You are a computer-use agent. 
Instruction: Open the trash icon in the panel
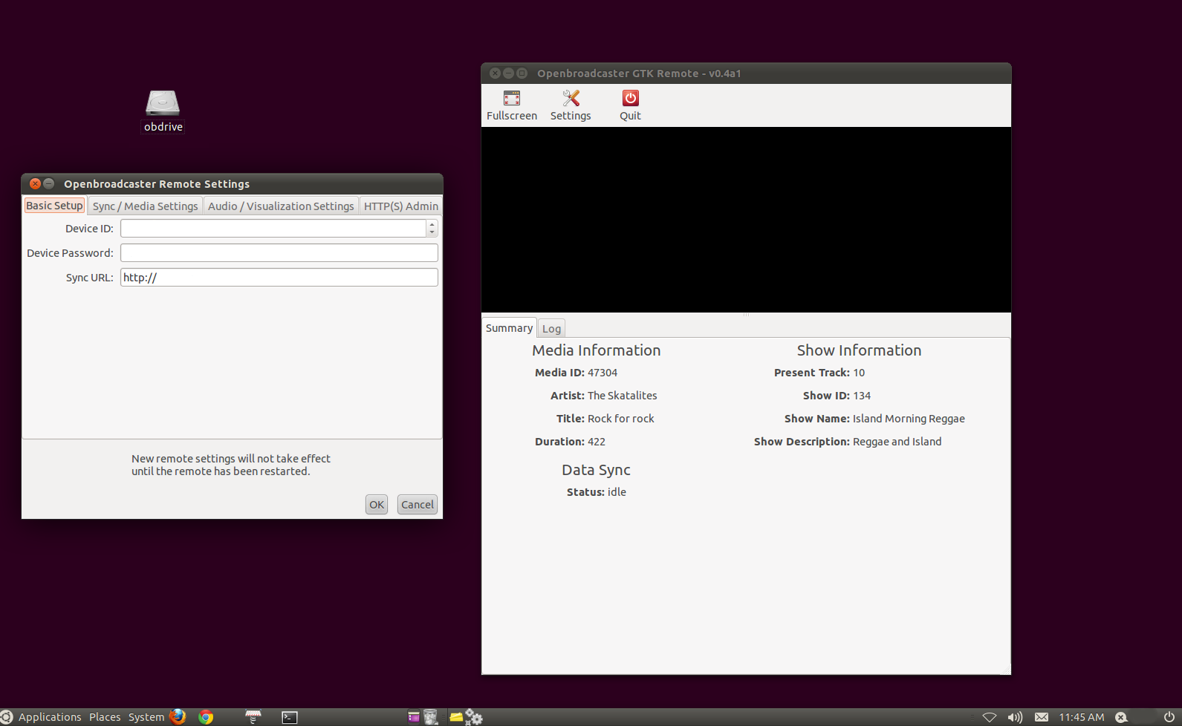[x=431, y=717]
